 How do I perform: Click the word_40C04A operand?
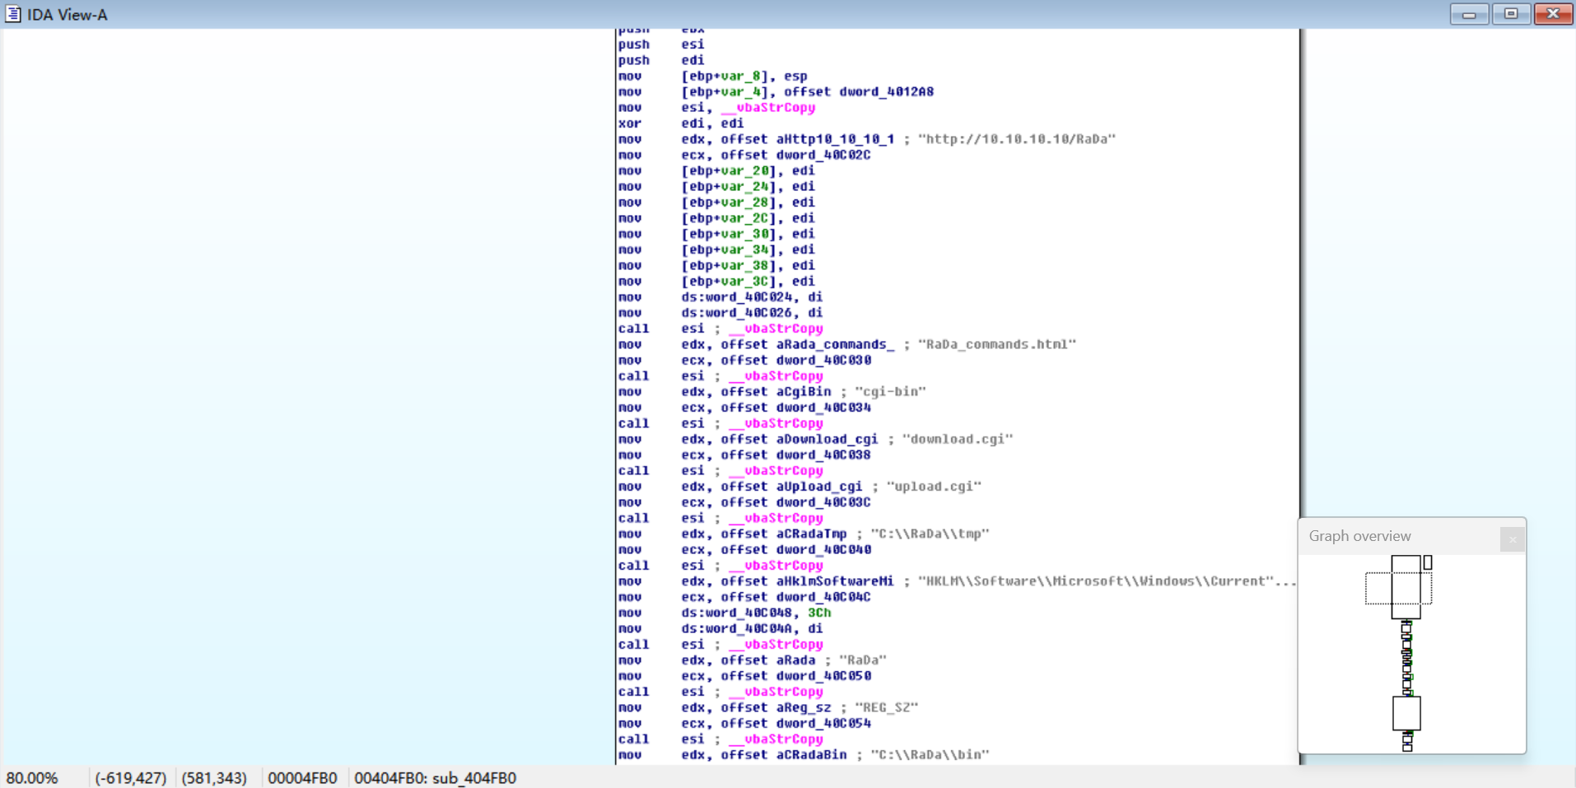click(x=748, y=628)
